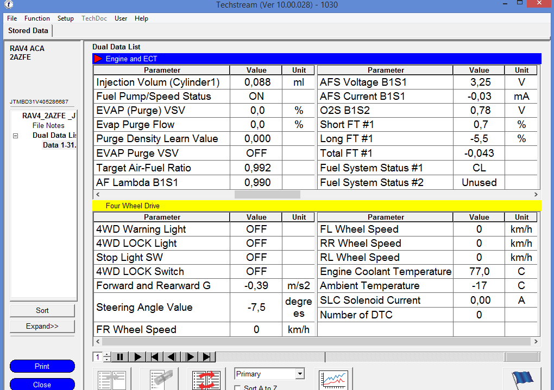The width and height of the screenshot is (554, 390).
Task: Click the swap data lists icon
Action: [206, 379]
